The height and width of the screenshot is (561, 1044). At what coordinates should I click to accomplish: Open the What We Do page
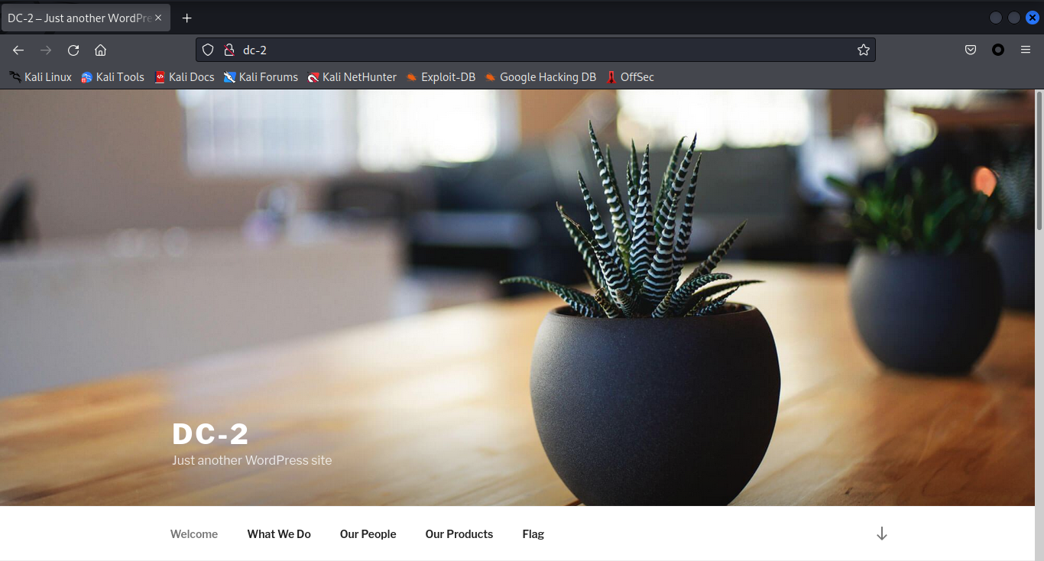(x=279, y=534)
